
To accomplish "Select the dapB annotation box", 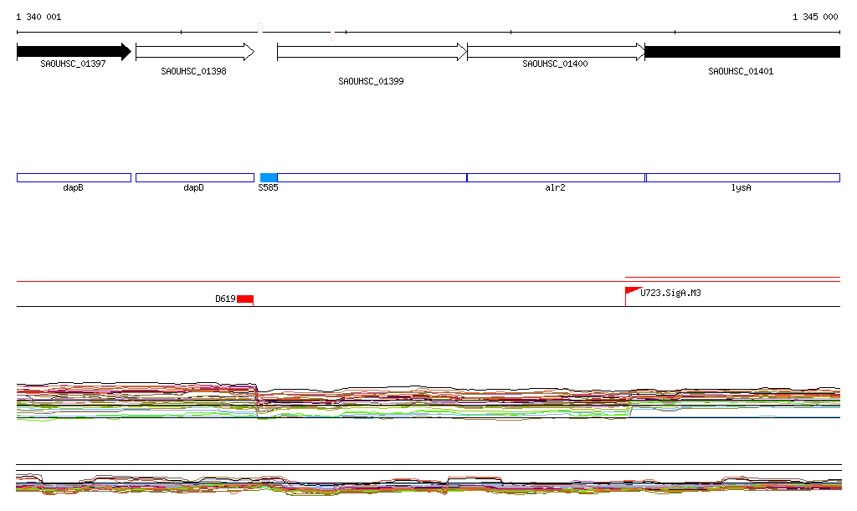I will click(x=74, y=177).
